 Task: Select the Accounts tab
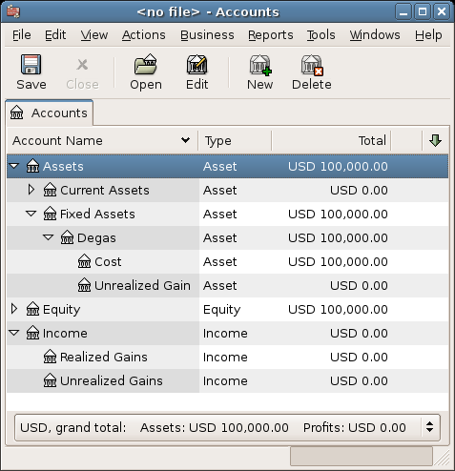pyautogui.click(x=50, y=113)
